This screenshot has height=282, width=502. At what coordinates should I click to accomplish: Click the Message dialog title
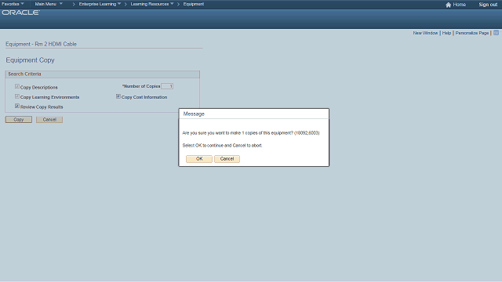tap(194, 114)
